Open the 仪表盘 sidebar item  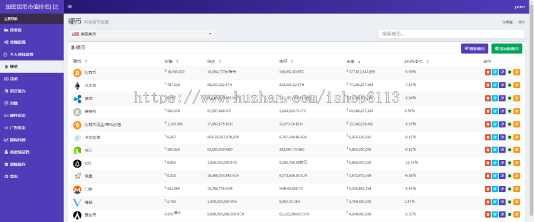point(31,30)
